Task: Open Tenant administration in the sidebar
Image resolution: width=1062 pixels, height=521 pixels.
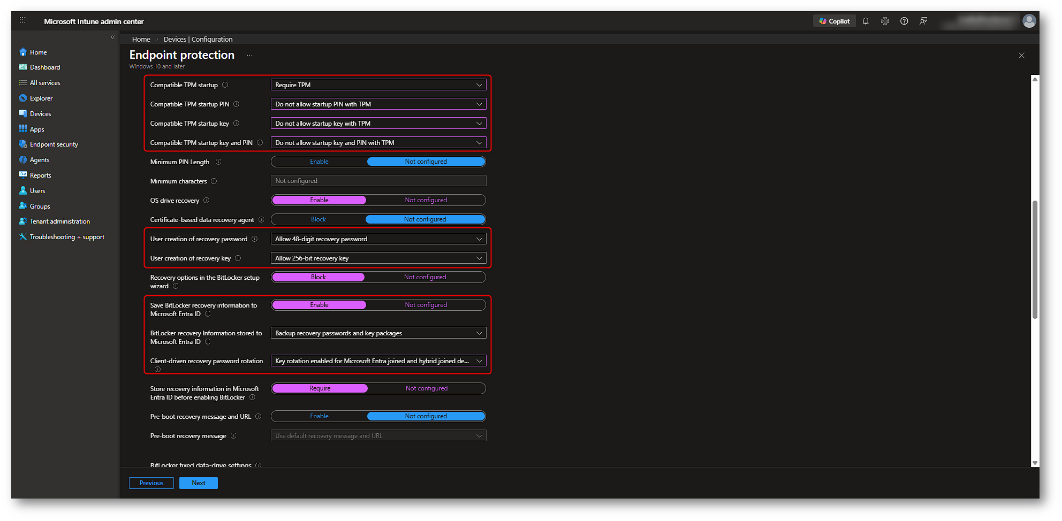Action: 60,221
